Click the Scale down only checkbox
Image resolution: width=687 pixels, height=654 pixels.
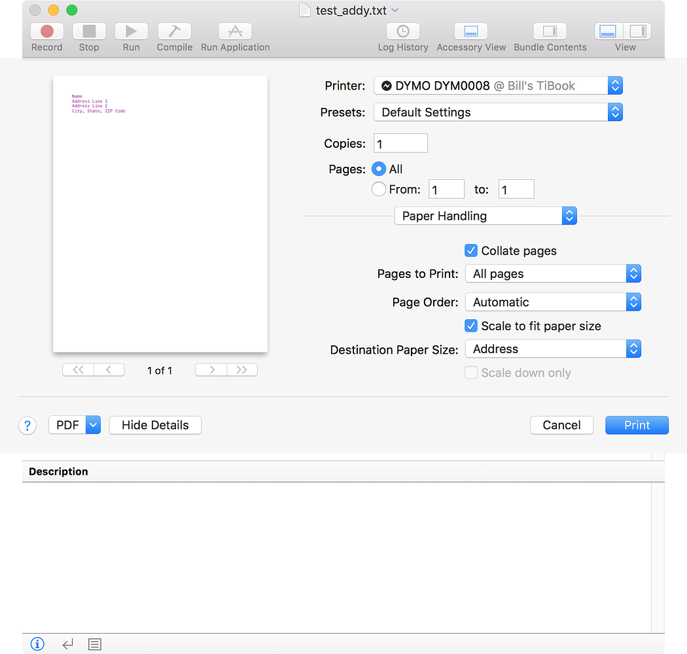(x=471, y=373)
